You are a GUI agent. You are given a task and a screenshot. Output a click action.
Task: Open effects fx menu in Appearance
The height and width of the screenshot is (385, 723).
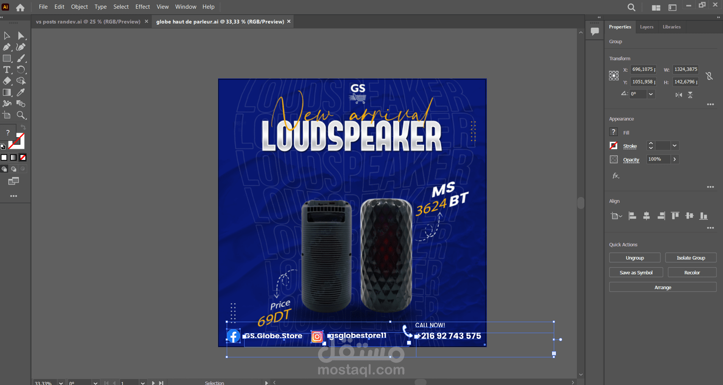616,176
